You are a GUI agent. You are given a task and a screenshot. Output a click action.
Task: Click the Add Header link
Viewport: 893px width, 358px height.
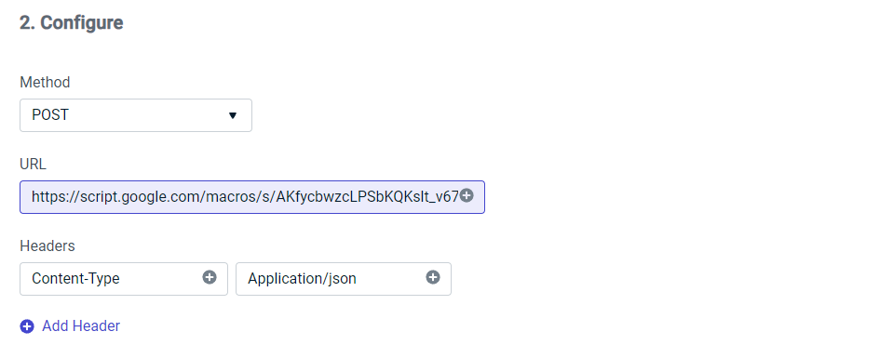click(x=81, y=326)
